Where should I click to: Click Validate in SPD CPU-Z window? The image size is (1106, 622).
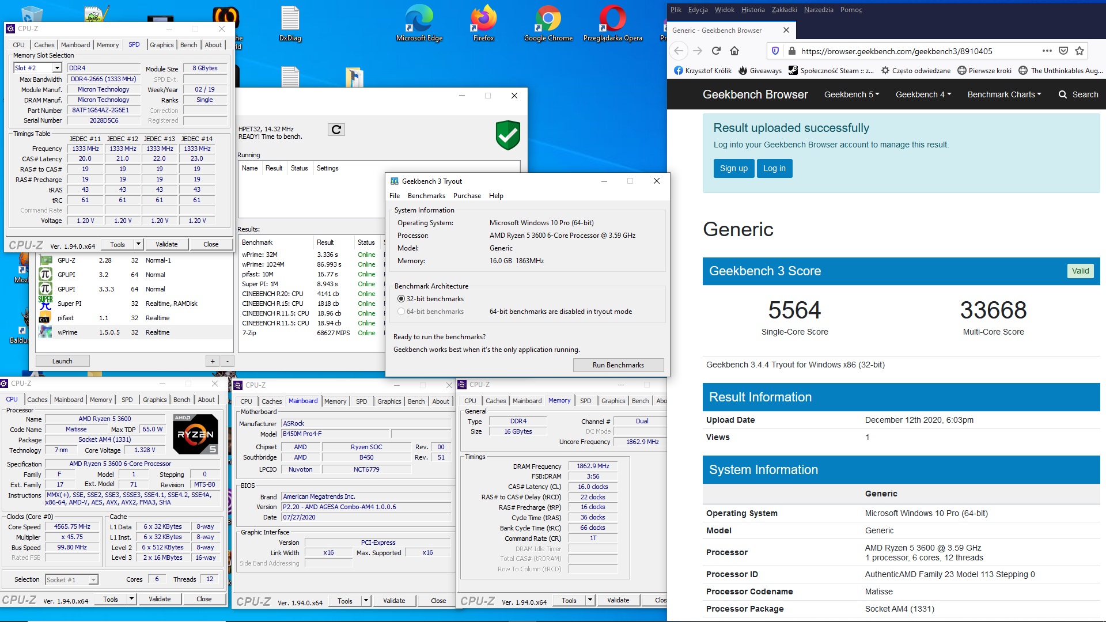tap(166, 244)
